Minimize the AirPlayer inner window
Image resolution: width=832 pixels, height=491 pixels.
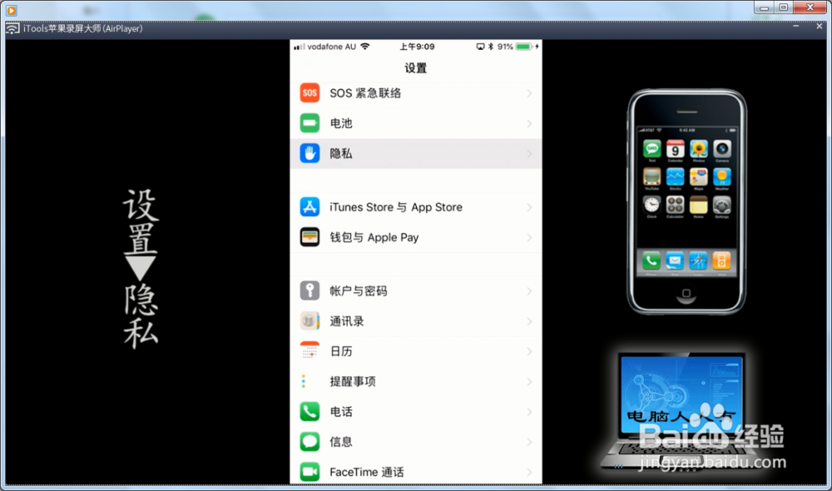click(x=796, y=26)
